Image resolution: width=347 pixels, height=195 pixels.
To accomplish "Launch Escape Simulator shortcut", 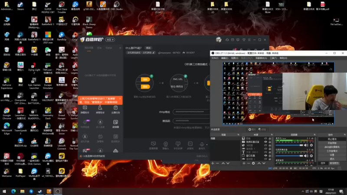I will [48, 83].
